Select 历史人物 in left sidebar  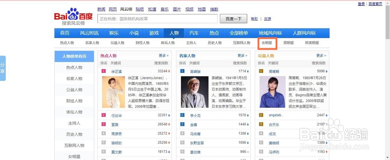coord(74,134)
